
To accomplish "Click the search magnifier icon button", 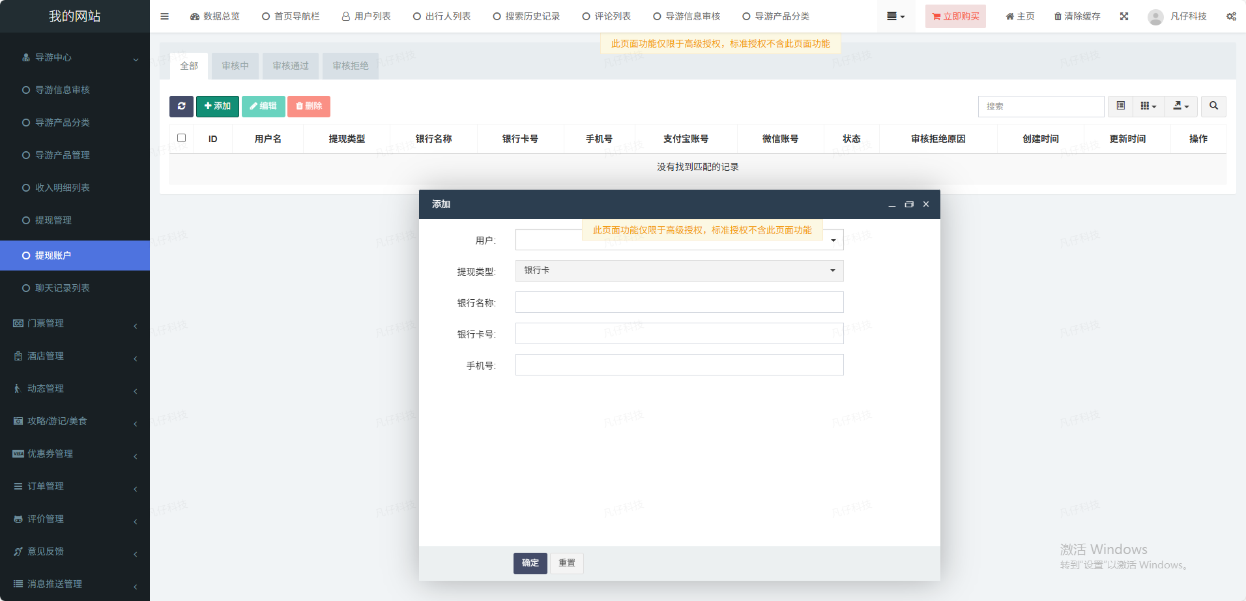I will [1213, 106].
